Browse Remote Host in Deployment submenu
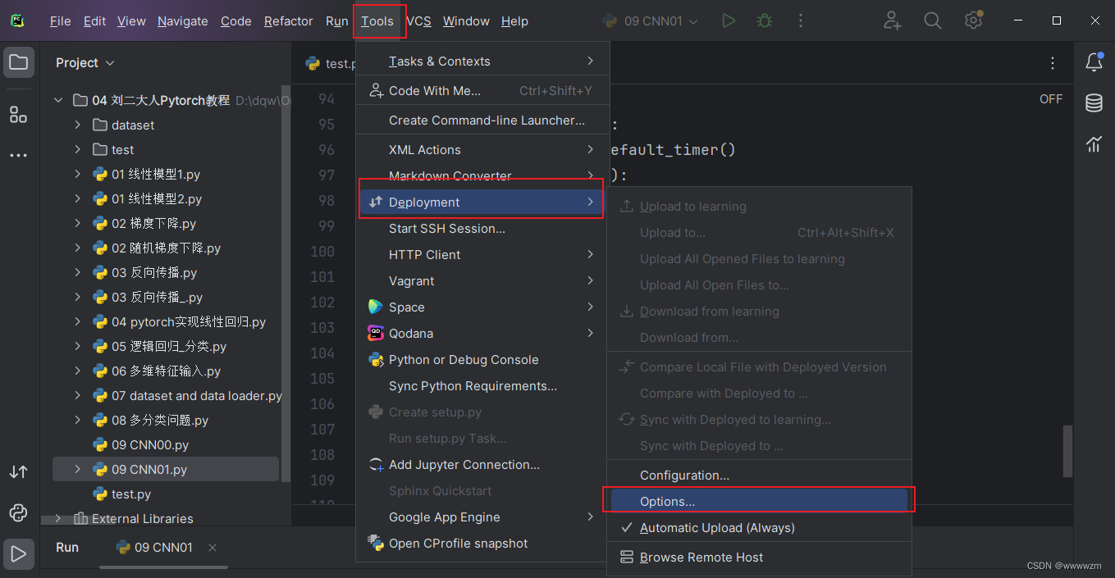Viewport: 1115px width, 578px height. [760, 558]
